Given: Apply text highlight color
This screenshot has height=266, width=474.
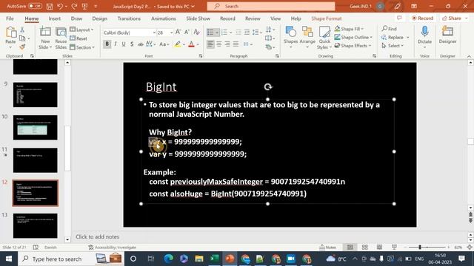Looking at the screenshot, I should pos(178,44).
